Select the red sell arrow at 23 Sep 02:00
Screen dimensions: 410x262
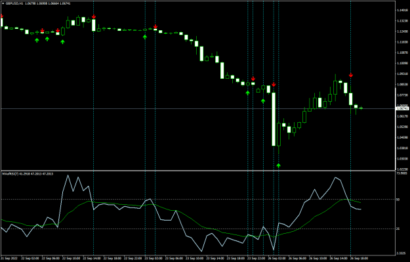pyautogui.click(x=155, y=26)
